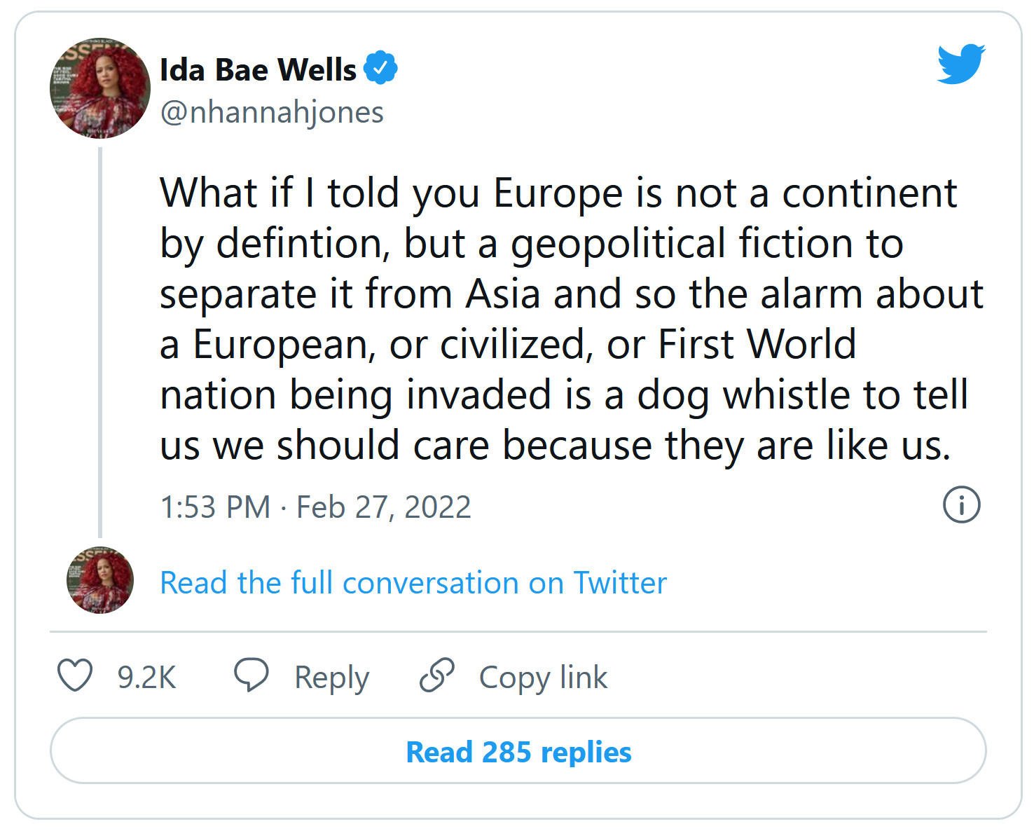Read the full conversation on Twitter

click(x=413, y=583)
